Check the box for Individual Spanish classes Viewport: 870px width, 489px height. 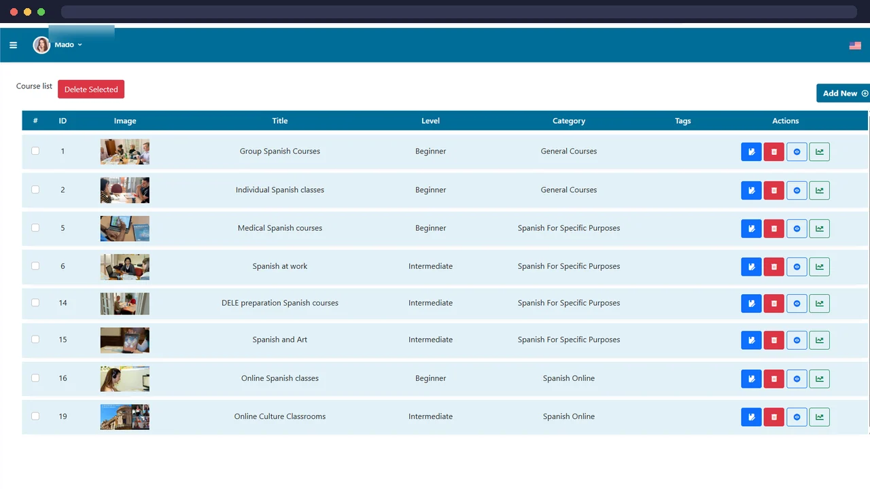click(35, 189)
